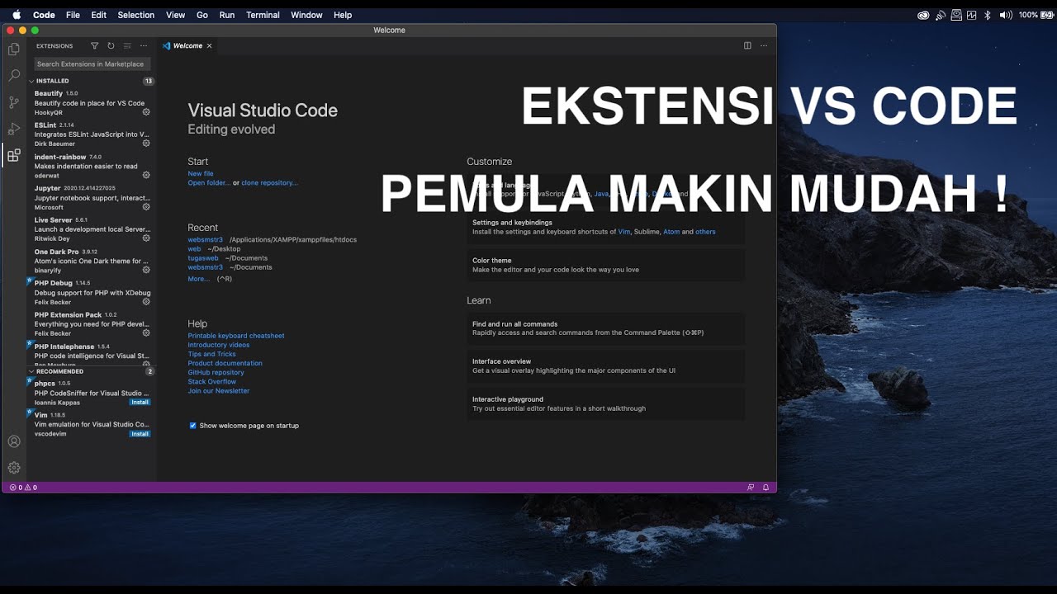Open the Terminal menu
Image resolution: width=1057 pixels, height=594 pixels.
tap(263, 15)
